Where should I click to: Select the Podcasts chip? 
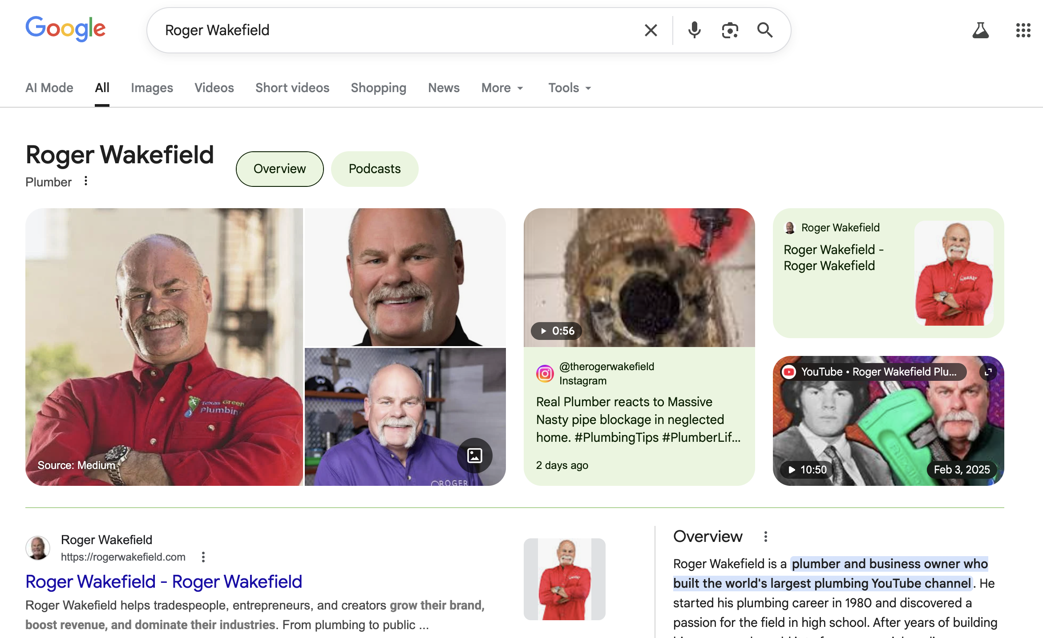(375, 169)
